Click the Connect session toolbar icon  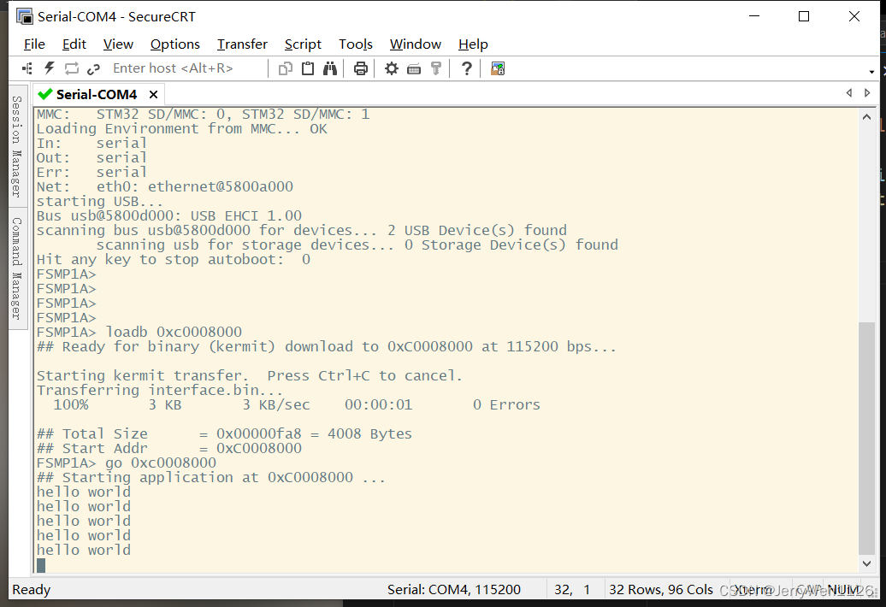[x=26, y=68]
